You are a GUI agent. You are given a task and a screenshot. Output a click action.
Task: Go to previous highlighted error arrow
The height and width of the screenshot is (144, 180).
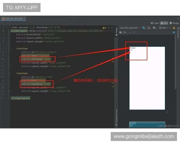coord(108,28)
